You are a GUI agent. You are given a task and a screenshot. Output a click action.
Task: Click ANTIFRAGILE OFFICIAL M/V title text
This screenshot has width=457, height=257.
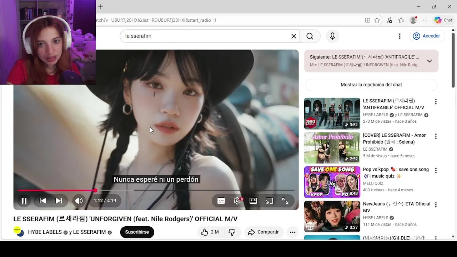(x=393, y=104)
